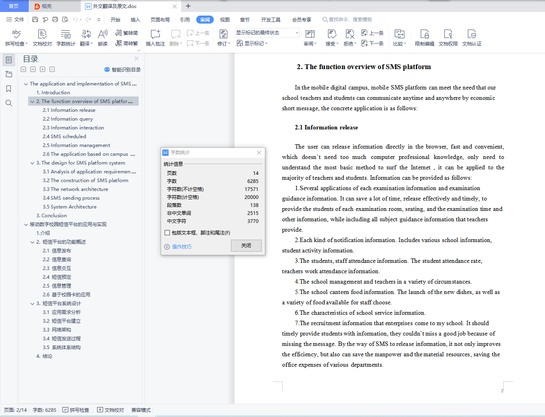Select '1. Introduction' in the outline

[x=53, y=93]
